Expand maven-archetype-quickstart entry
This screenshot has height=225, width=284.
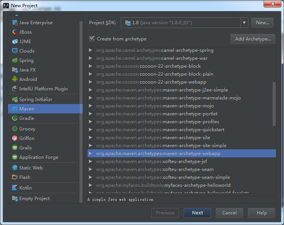point(91,129)
